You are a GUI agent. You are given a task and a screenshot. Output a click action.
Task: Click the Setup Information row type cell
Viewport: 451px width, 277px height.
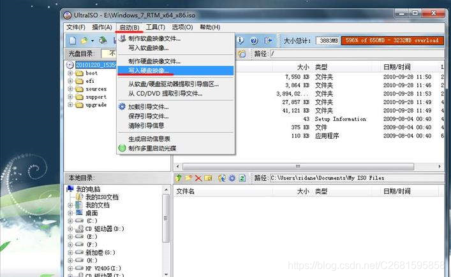[x=340, y=119]
